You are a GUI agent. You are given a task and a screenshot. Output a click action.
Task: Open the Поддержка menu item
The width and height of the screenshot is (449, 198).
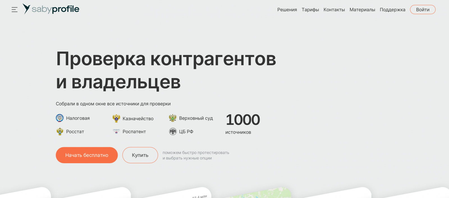pos(392,10)
